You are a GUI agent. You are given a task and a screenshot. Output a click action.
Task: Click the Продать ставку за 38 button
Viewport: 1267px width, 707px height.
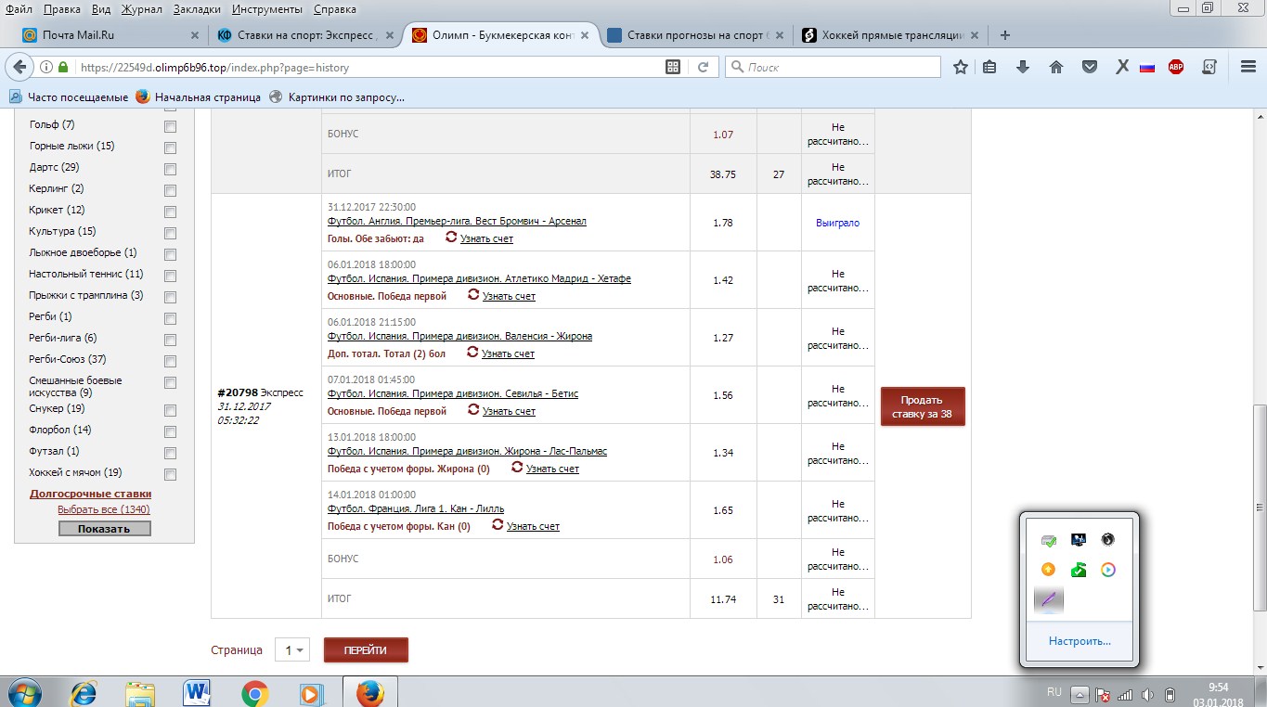(922, 405)
